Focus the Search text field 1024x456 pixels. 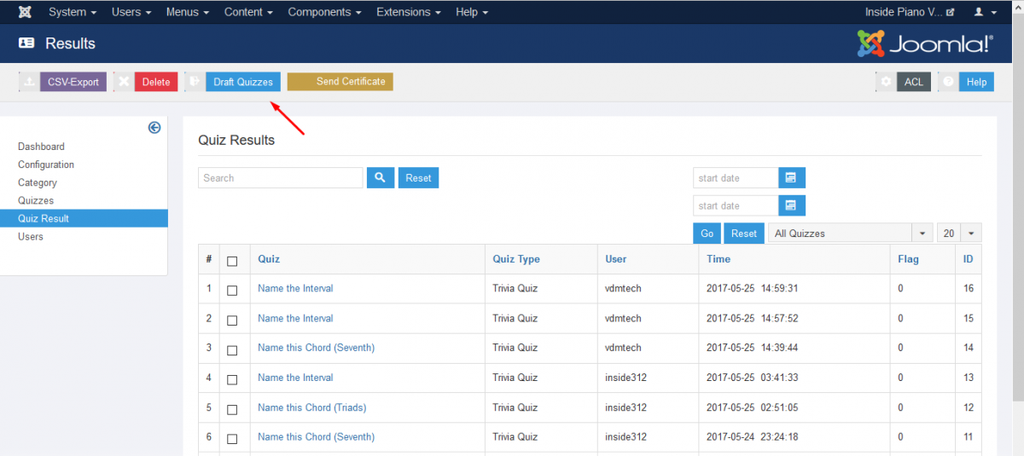(280, 177)
